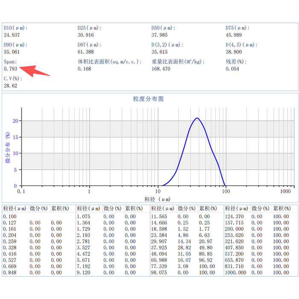The image size is (299, 299).
Task: Click particle size cell 1.075
Action: pyautogui.click(x=84, y=217)
